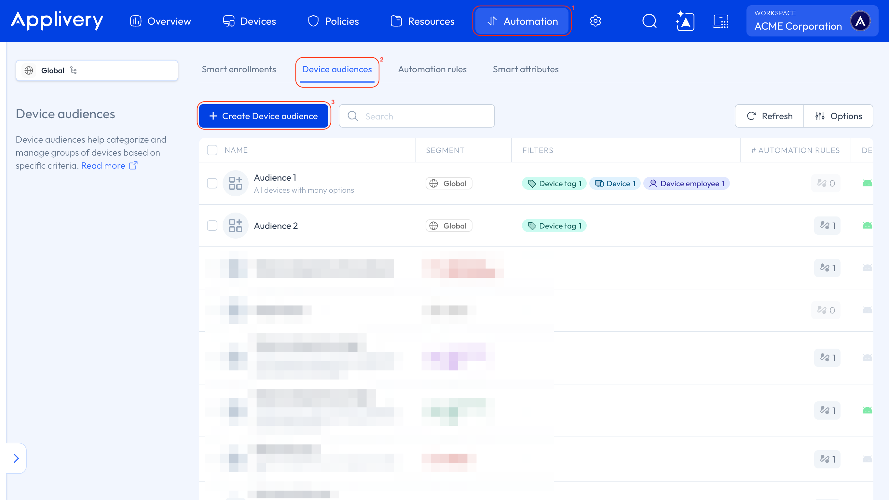Open the settings gear in top navigation
The height and width of the screenshot is (500, 889).
tap(595, 21)
